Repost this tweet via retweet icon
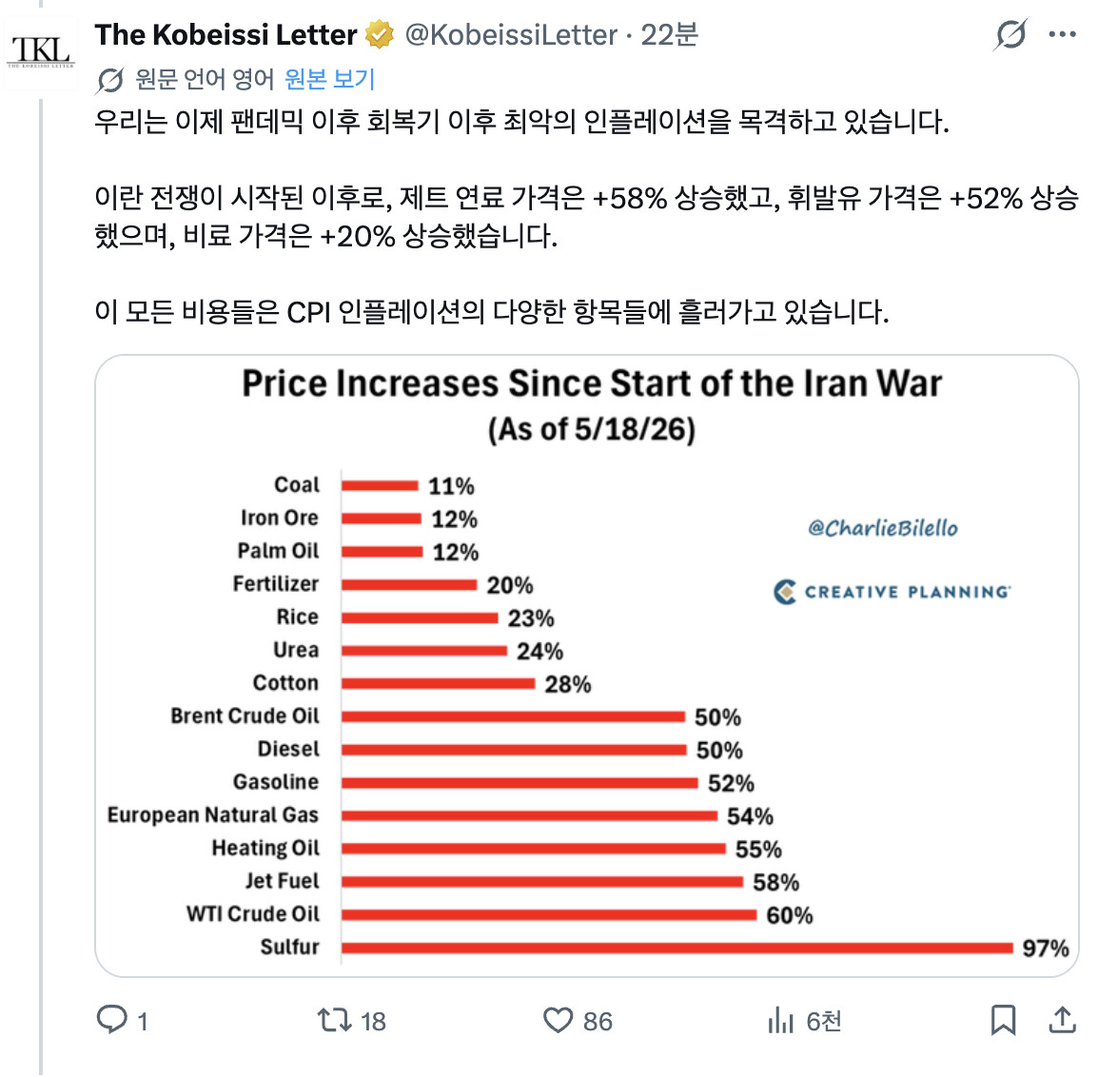 (x=335, y=1020)
